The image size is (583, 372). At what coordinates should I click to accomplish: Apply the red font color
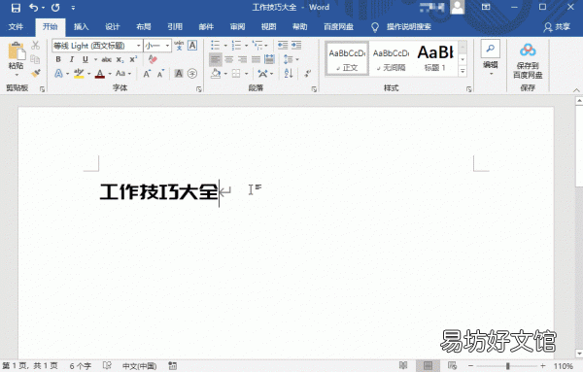pyautogui.click(x=100, y=74)
